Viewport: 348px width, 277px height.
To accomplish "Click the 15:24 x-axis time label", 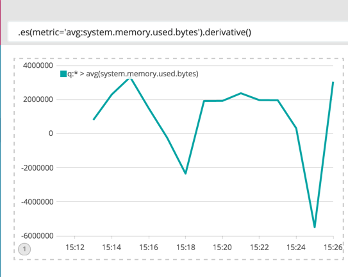I will (296, 248).
